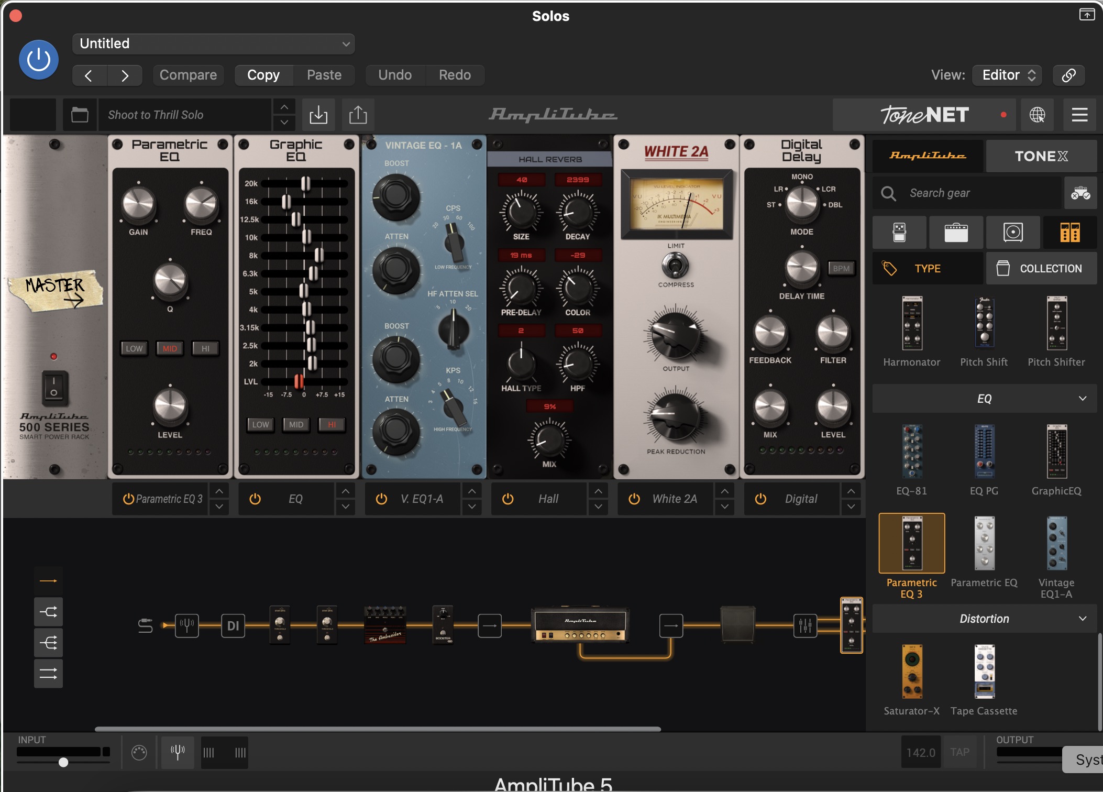1103x792 pixels.
Task: Click the INPUT level slider handle
Action: point(63,762)
